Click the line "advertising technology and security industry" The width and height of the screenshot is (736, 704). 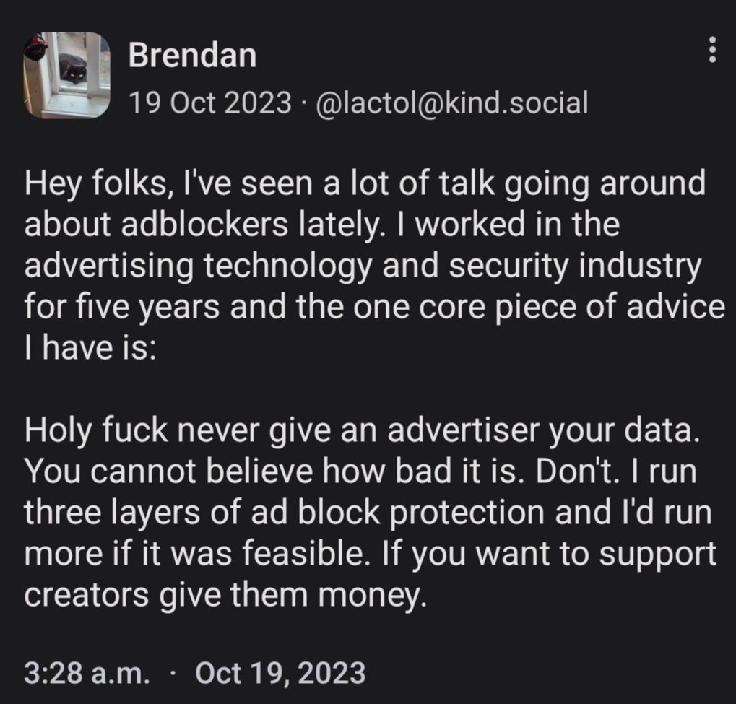pos(363,268)
